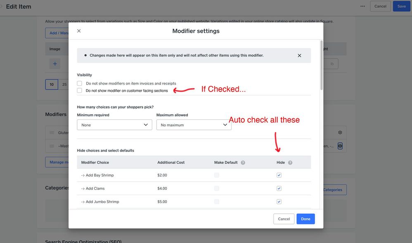This screenshot has width=412, height=243.
Task: Open the Minimum required dropdown
Action: 114,125
